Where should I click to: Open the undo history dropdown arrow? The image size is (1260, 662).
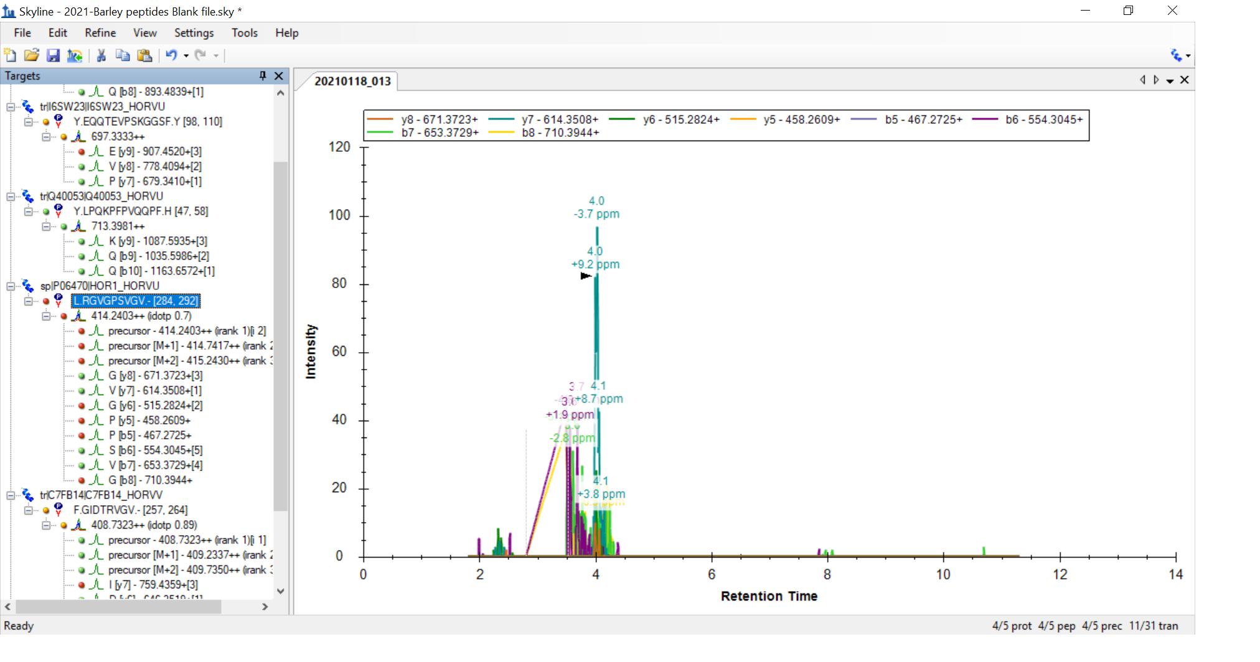(186, 56)
